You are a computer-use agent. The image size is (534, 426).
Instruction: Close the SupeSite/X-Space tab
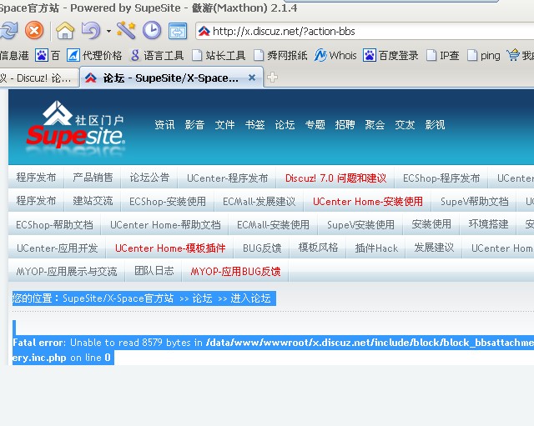(x=252, y=78)
